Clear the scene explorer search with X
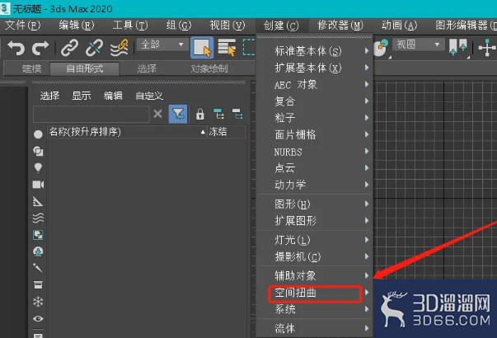Viewport: 497px width, 338px height. coord(158,114)
